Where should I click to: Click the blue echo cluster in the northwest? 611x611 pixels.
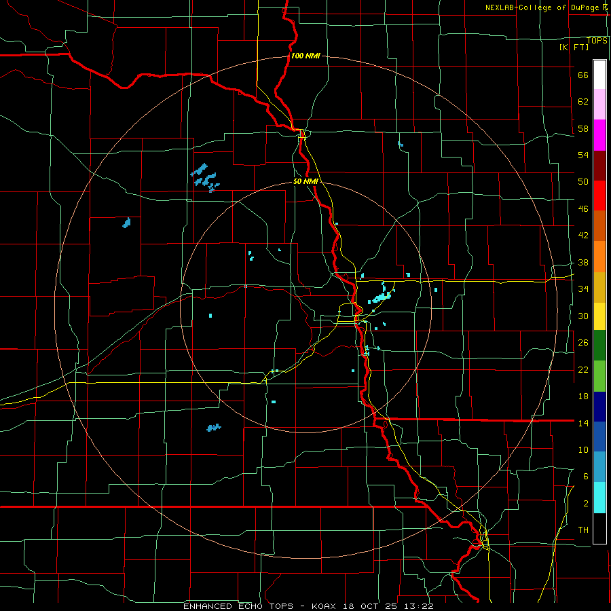coord(204,178)
